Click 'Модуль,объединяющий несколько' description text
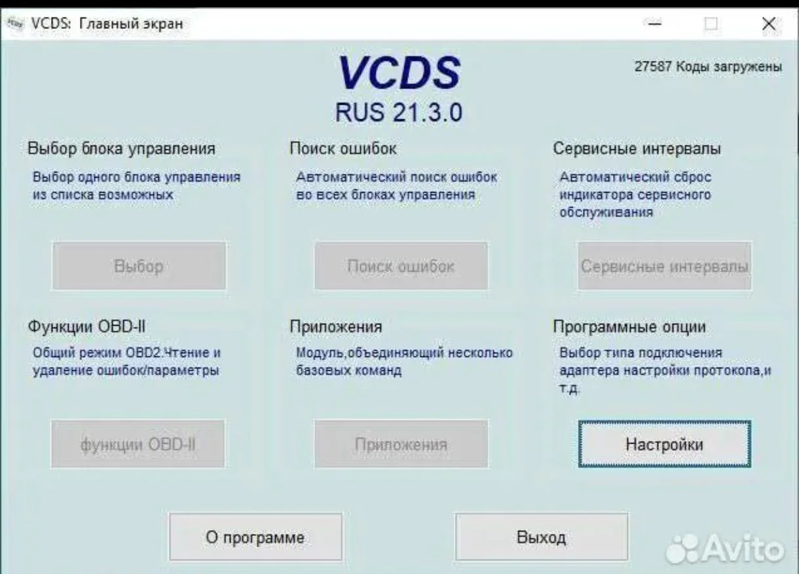The height and width of the screenshot is (574, 799). [x=404, y=362]
